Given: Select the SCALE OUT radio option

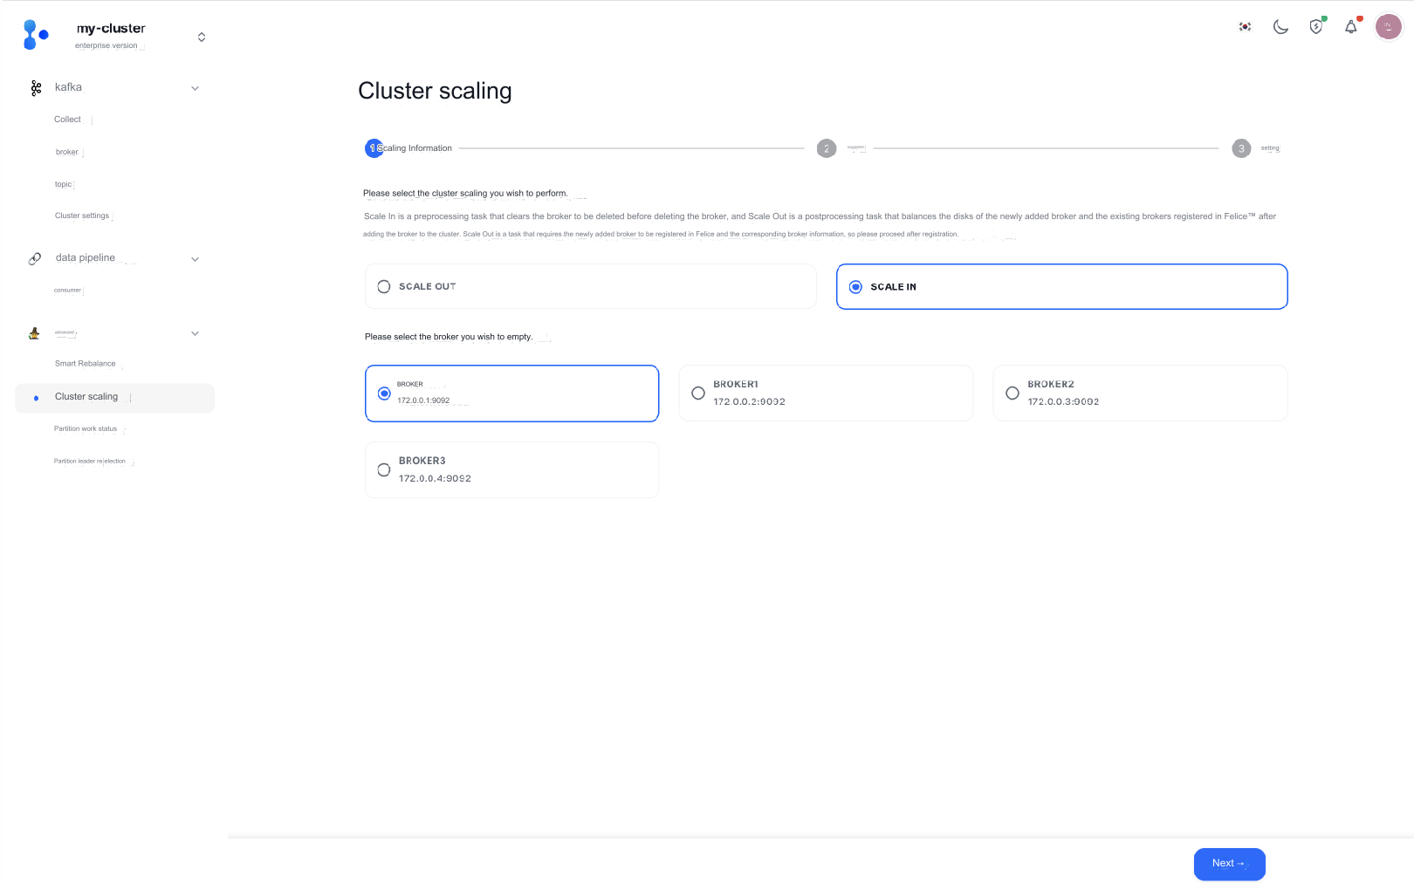Looking at the screenshot, I should (384, 287).
